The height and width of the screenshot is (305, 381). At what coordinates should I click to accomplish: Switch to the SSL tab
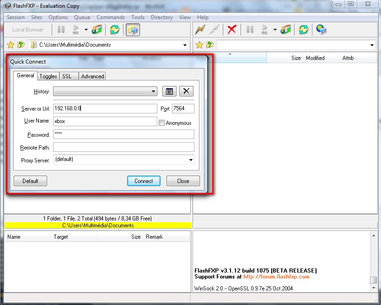coord(67,76)
